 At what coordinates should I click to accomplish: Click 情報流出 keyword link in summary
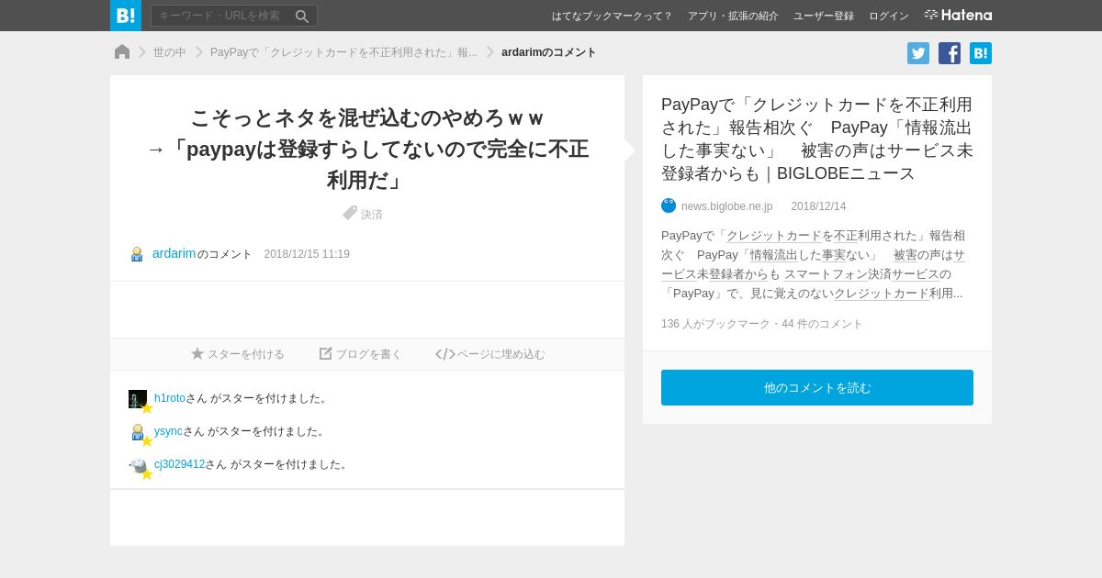(x=774, y=255)
